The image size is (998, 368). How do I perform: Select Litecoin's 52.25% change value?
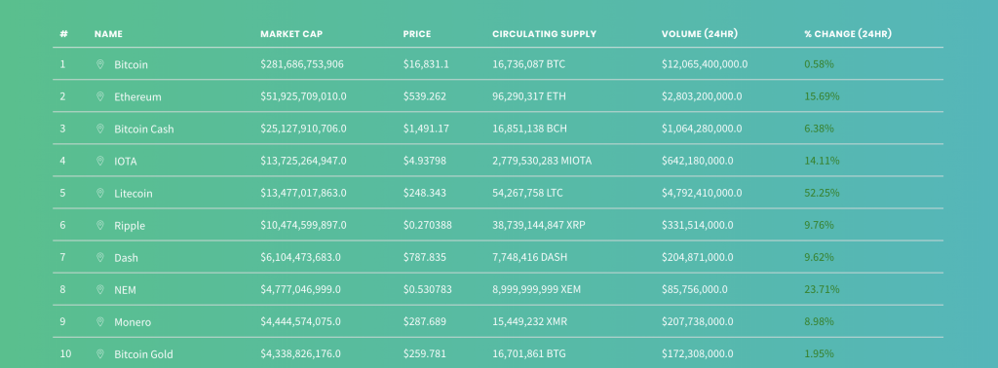coord(822,193)
